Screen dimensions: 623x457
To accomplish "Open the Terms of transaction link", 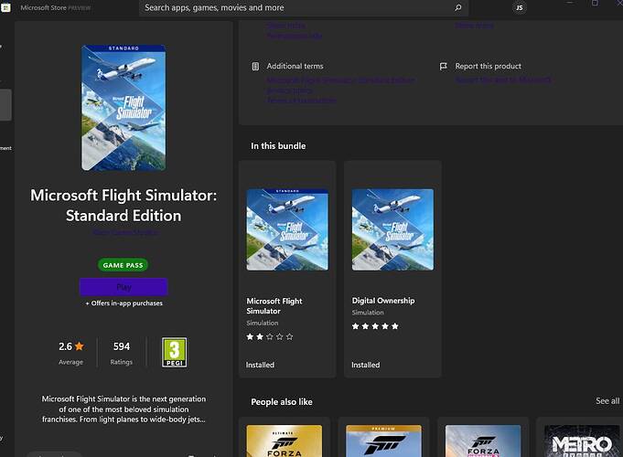I will [x=302, y=100].
